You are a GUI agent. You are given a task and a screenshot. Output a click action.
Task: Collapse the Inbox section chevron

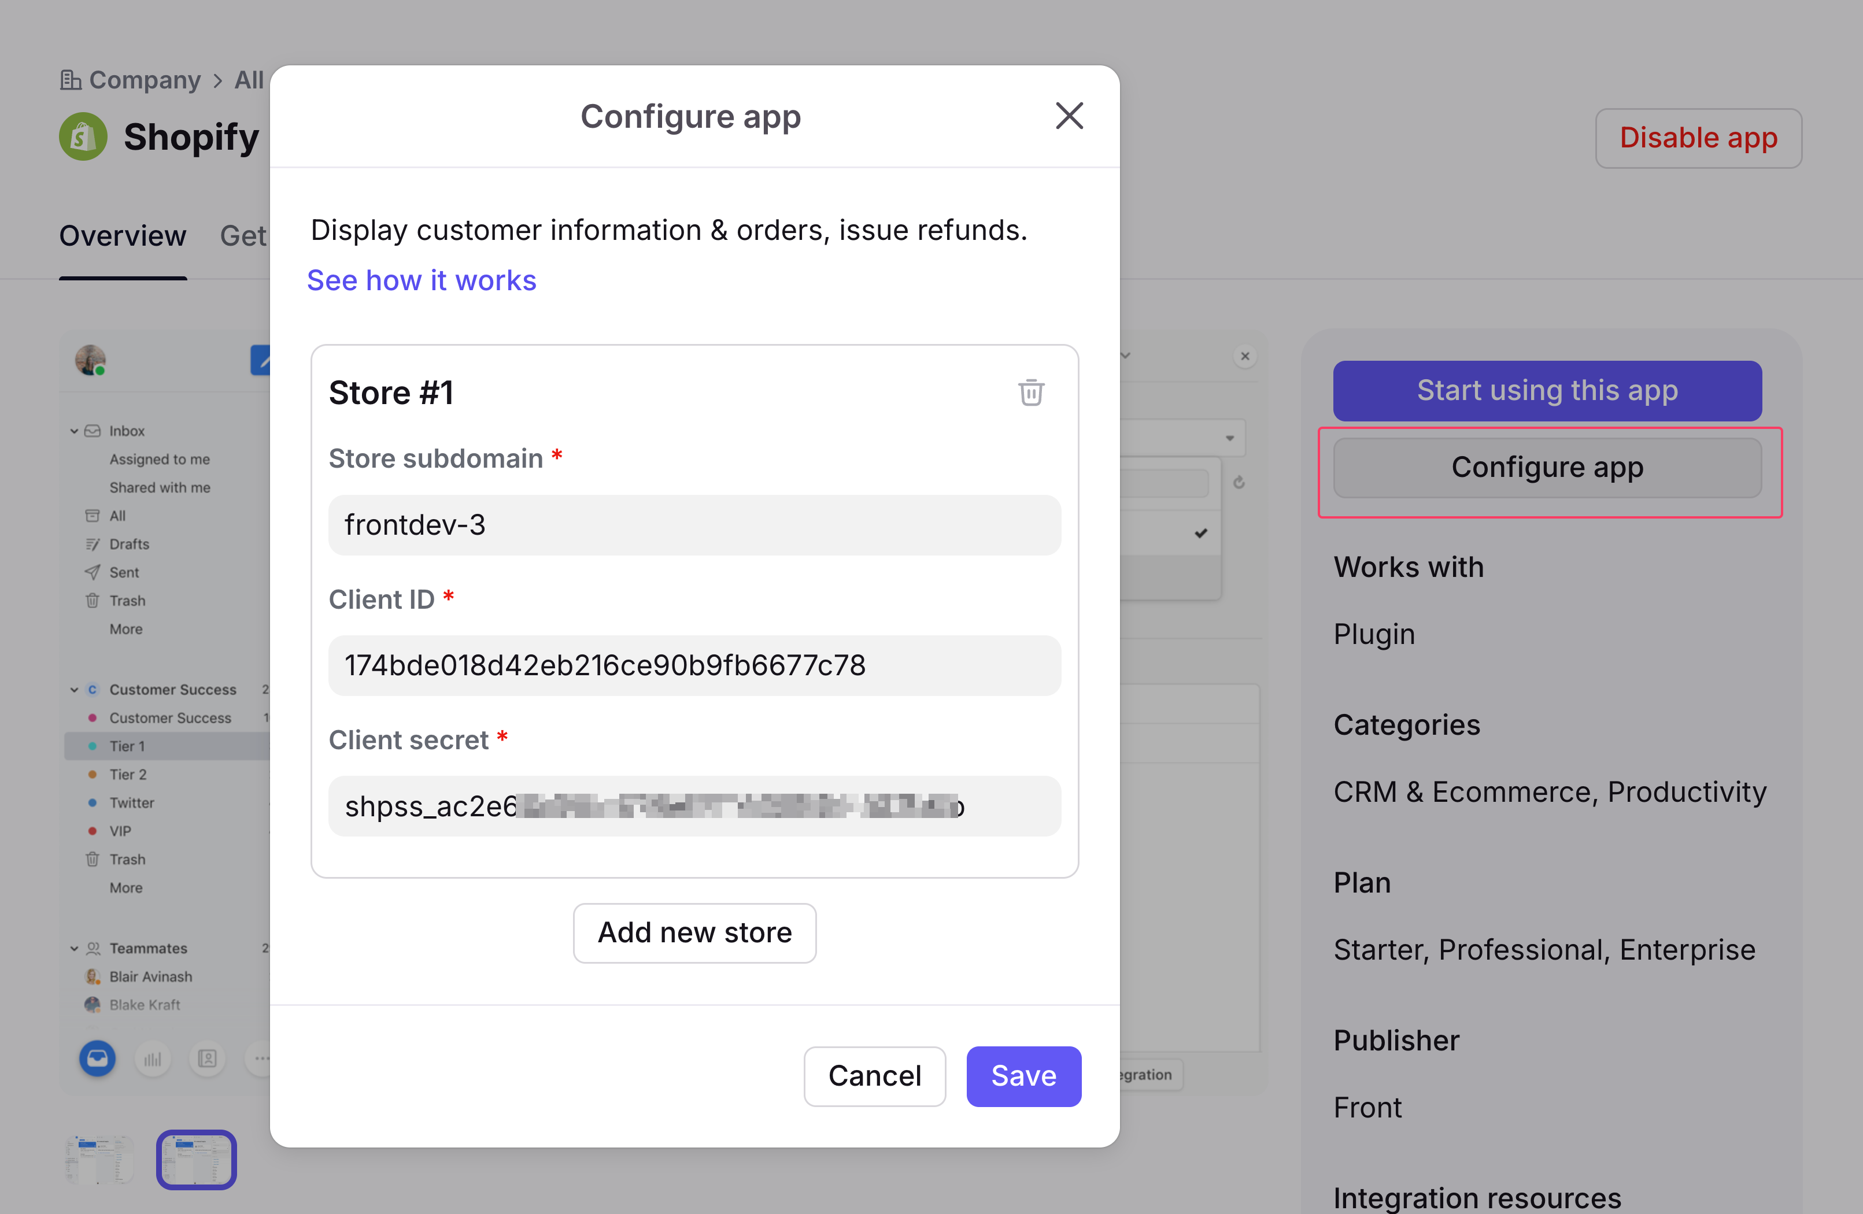[x=75, y=431]
